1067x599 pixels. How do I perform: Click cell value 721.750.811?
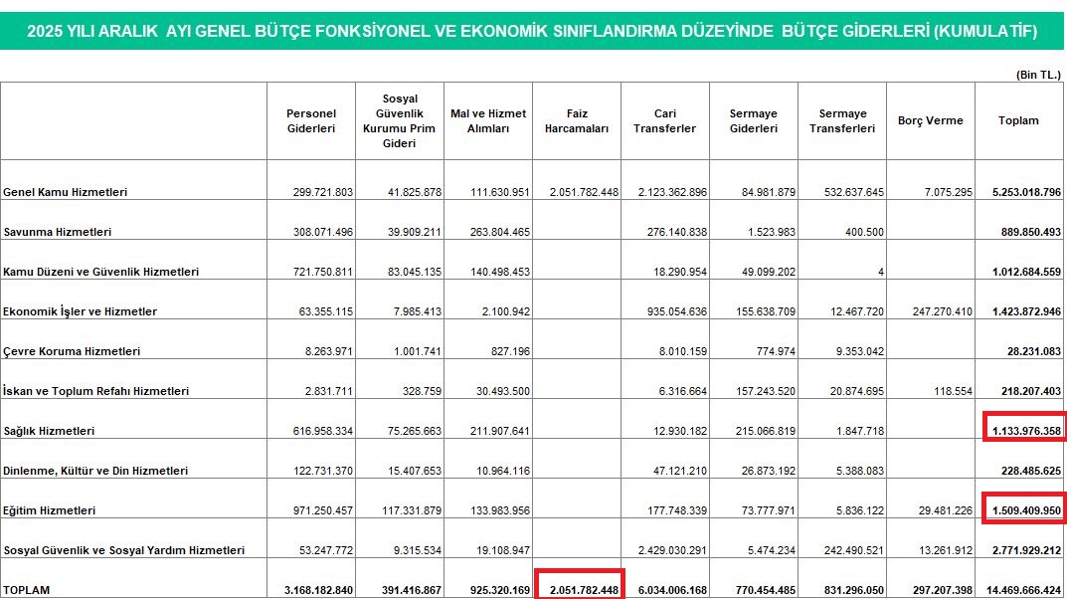323,272
